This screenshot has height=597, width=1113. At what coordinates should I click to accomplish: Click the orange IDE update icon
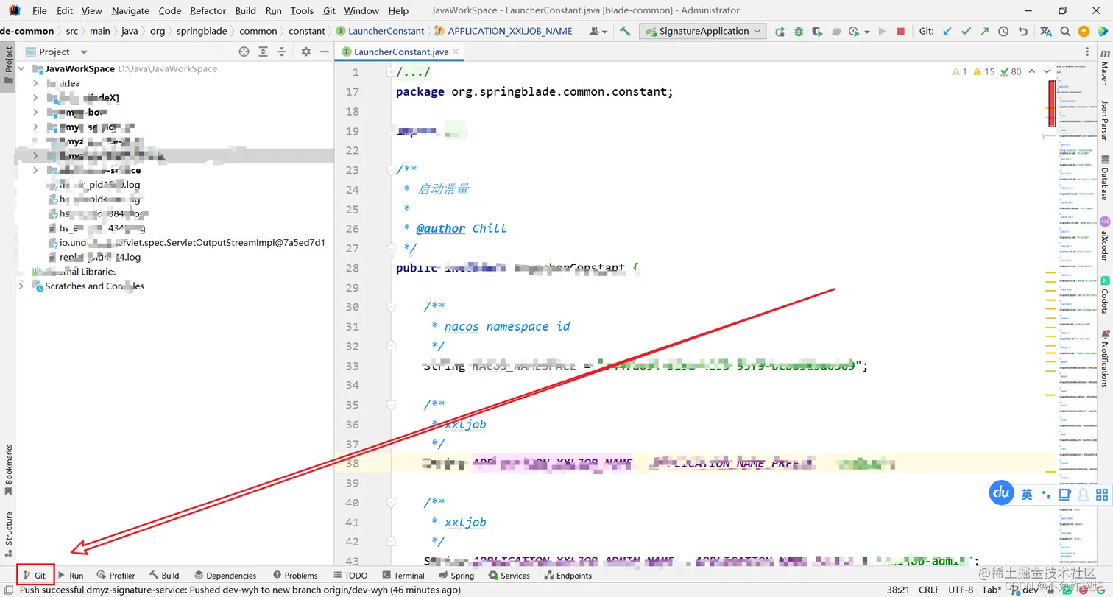pyautogui.click(x=1084, y=31)
